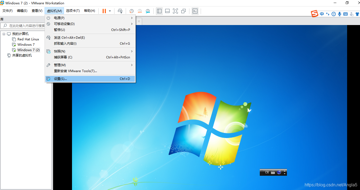Click the blue help icon on language bar

pyautogui.click(x=279, y=172)
